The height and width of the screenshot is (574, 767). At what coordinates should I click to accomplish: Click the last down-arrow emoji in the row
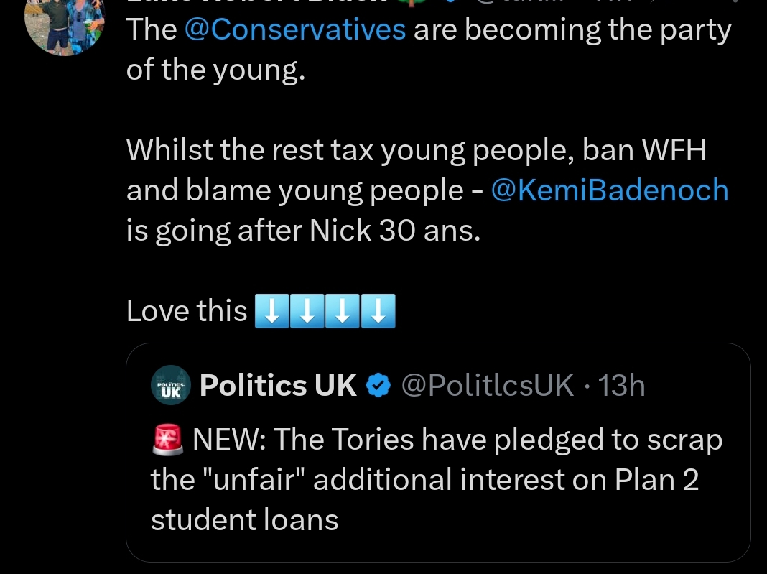[378, 312]
